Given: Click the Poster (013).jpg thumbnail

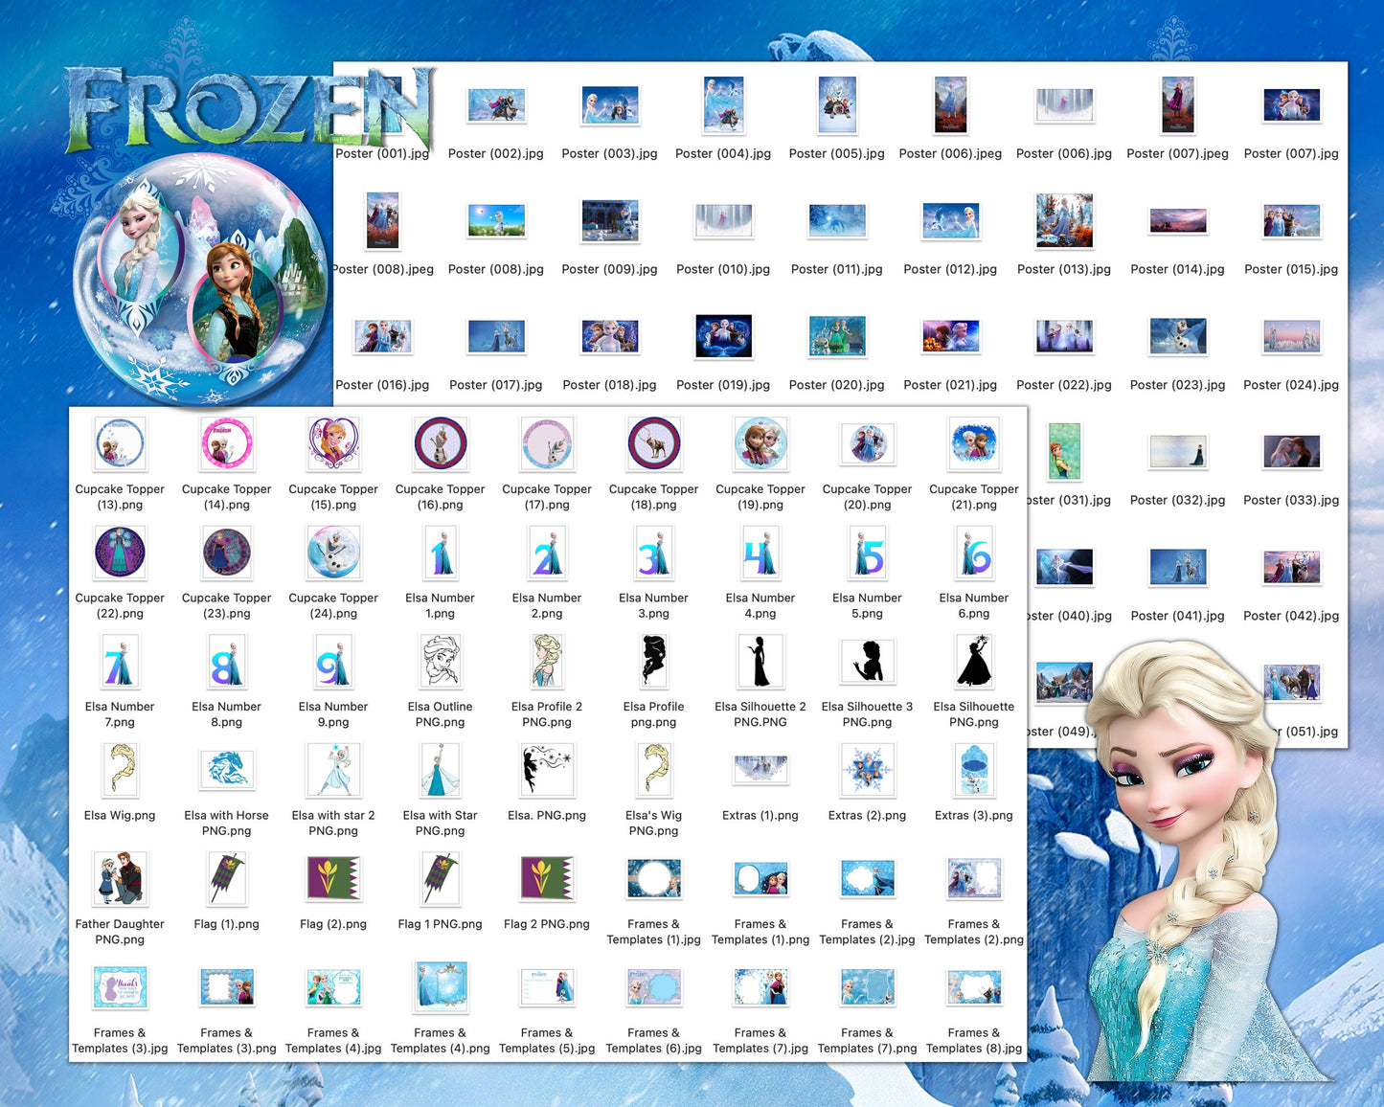Looking at the screenshot, I should tap(1064, 221).
